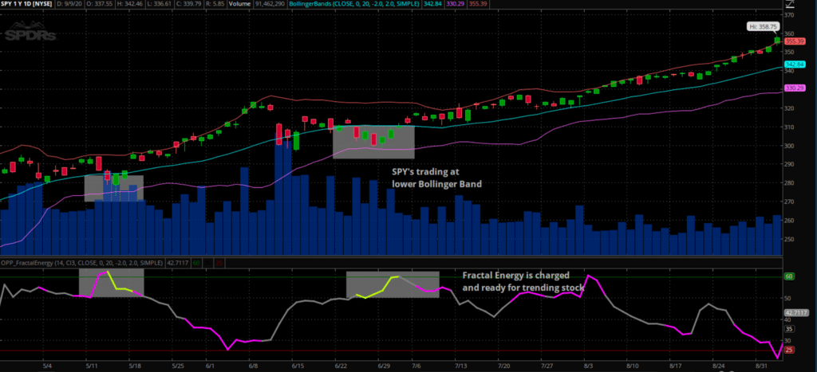Screen dimensions: 817x372
Task: Click the 320 price level on the price axis
Action: [790, 108]
